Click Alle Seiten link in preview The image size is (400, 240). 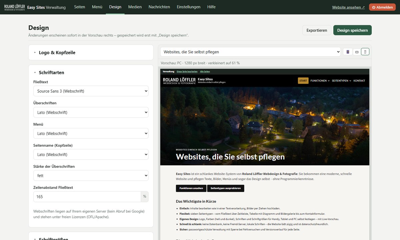tap(205, 71)
